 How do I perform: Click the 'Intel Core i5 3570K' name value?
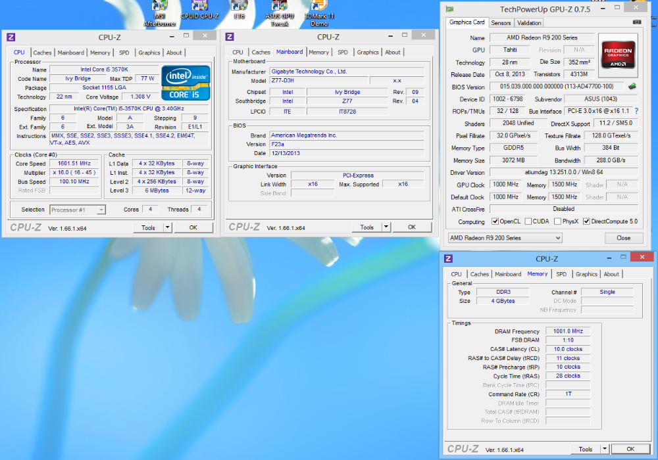pos(105,70)
